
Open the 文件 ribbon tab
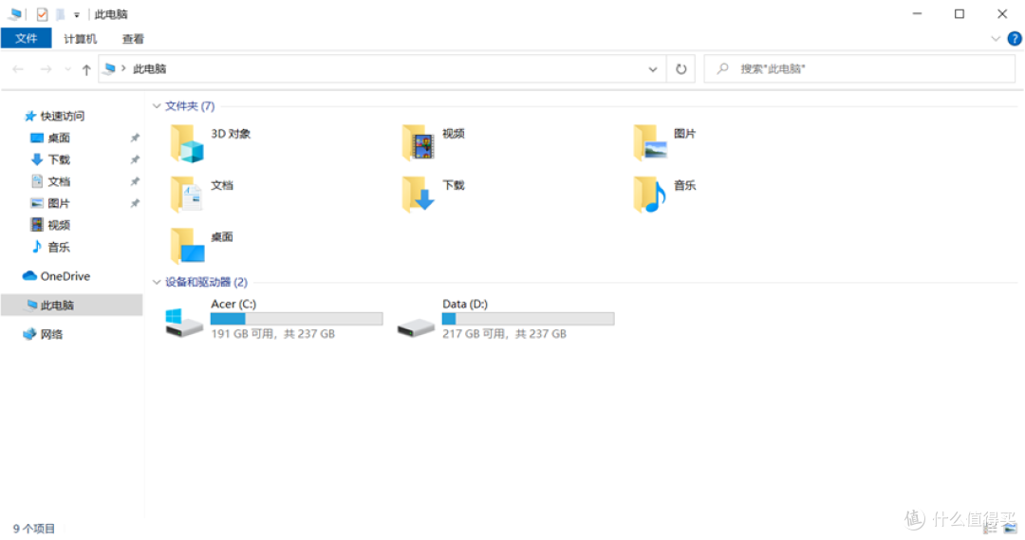(27, 39)
